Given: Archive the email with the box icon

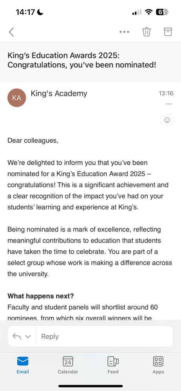Looking at the screenshot, I should [x=168, y=32].
